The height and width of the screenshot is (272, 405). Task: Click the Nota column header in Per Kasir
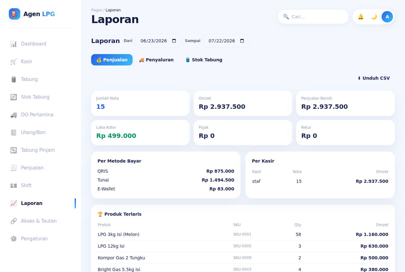point(297,172)
